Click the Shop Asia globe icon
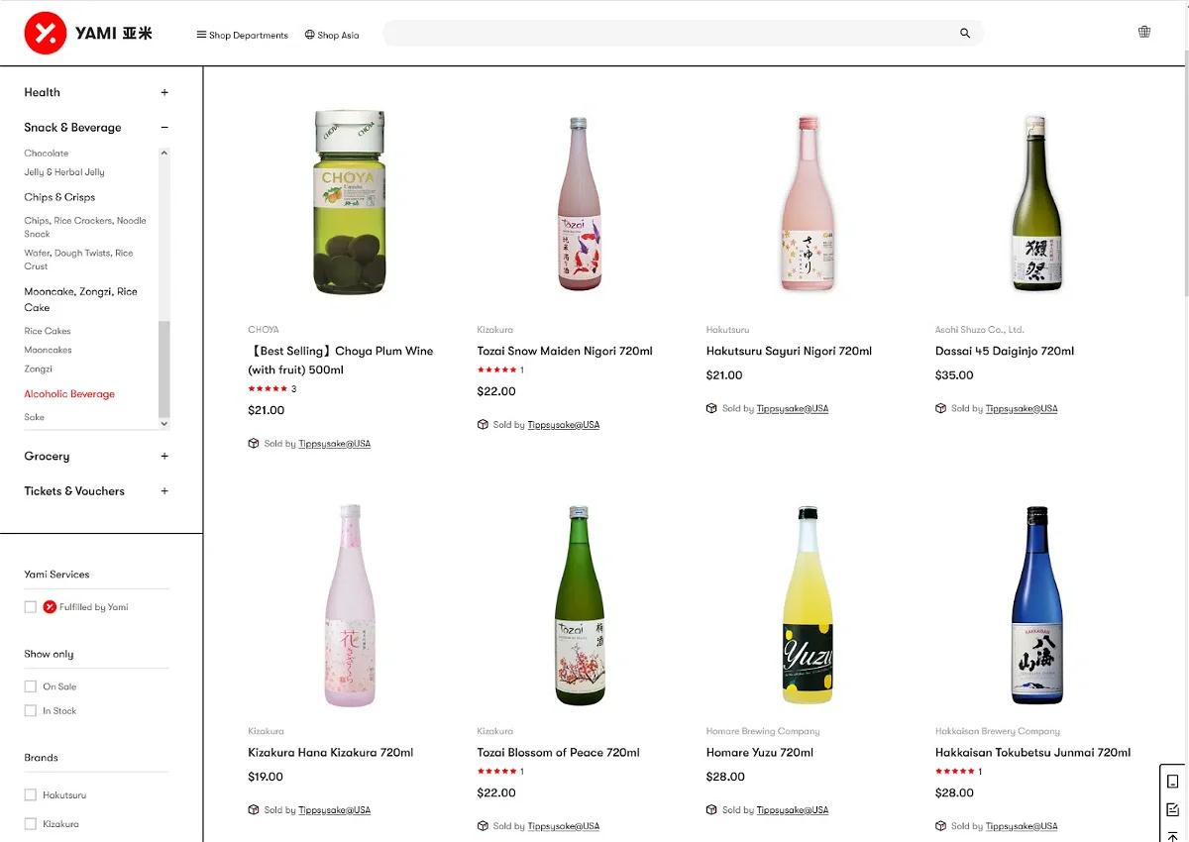Viewport: 1189px width, 842px height. click(310, 35)
